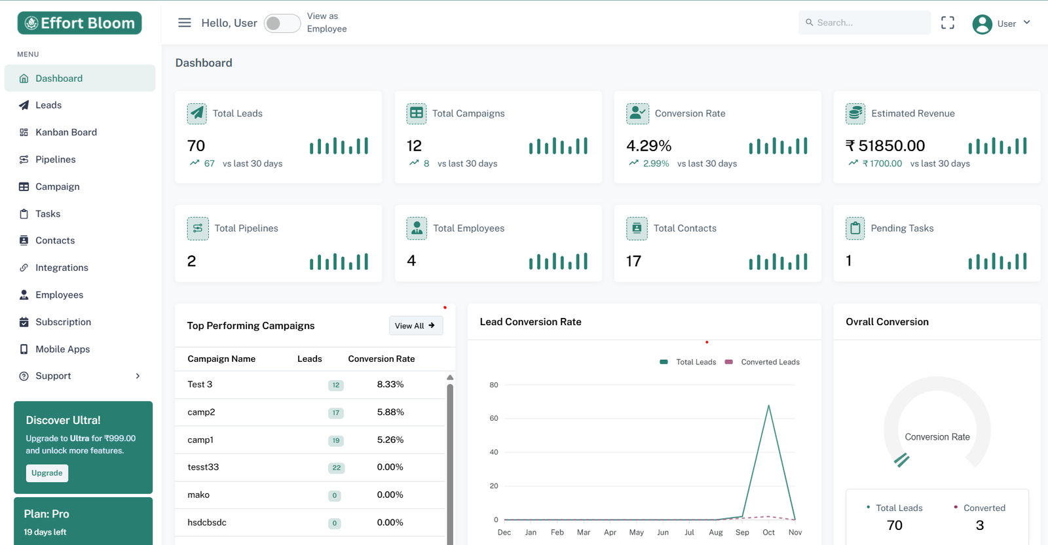Go to Pipelines in the sidebar

pos(56,160)
